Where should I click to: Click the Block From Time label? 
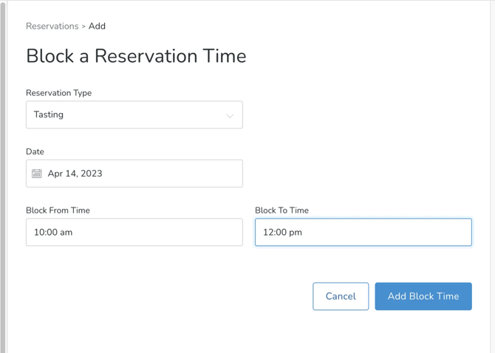58,210
